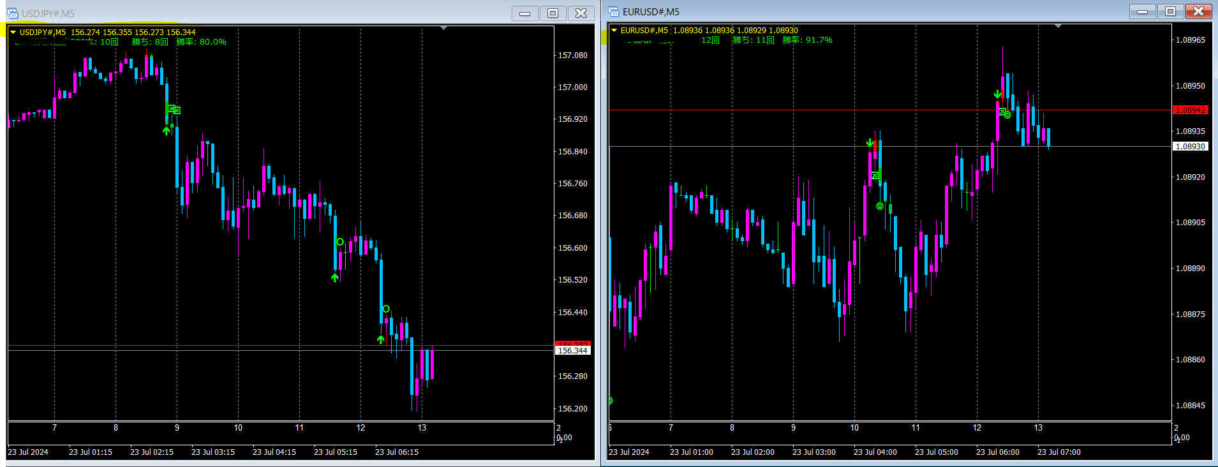Viewport: 1218px width, 467px height.
Task: Minimize the EURUSD chart window
Action: pyautogui.click(x=1142, y=11)
